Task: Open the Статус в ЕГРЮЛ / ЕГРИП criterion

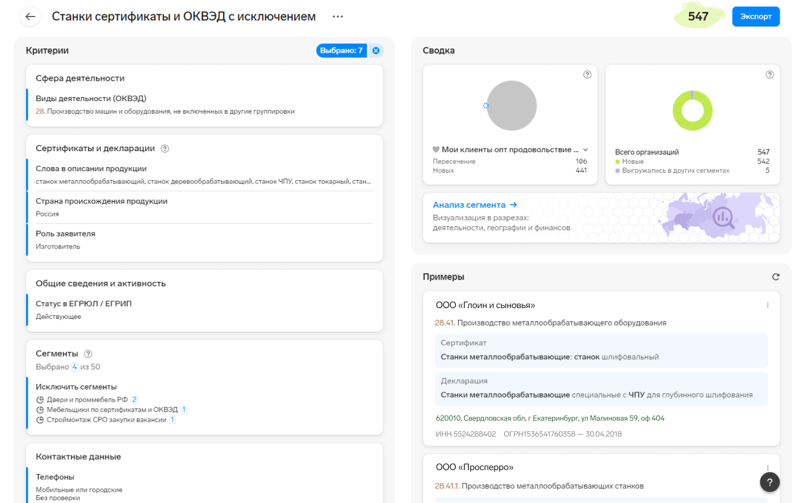Action: tap(204, 310)
